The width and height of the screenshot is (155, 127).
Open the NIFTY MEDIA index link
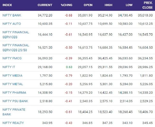click(12, 75)
